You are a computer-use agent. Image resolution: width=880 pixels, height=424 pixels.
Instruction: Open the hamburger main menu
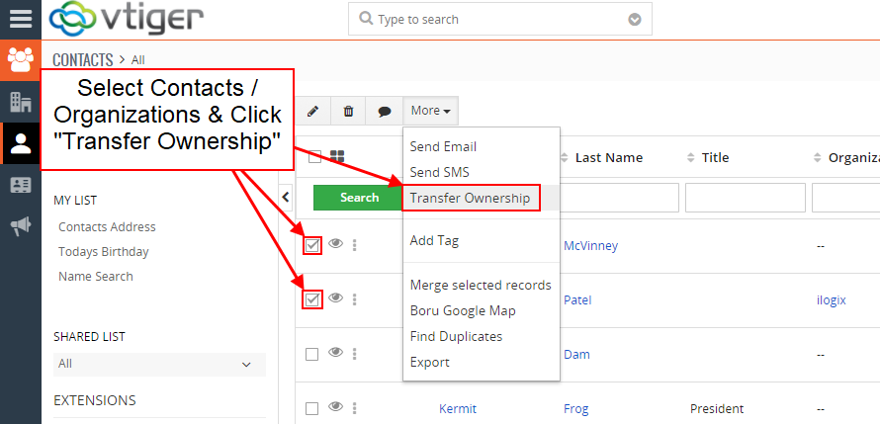(21, 19)
